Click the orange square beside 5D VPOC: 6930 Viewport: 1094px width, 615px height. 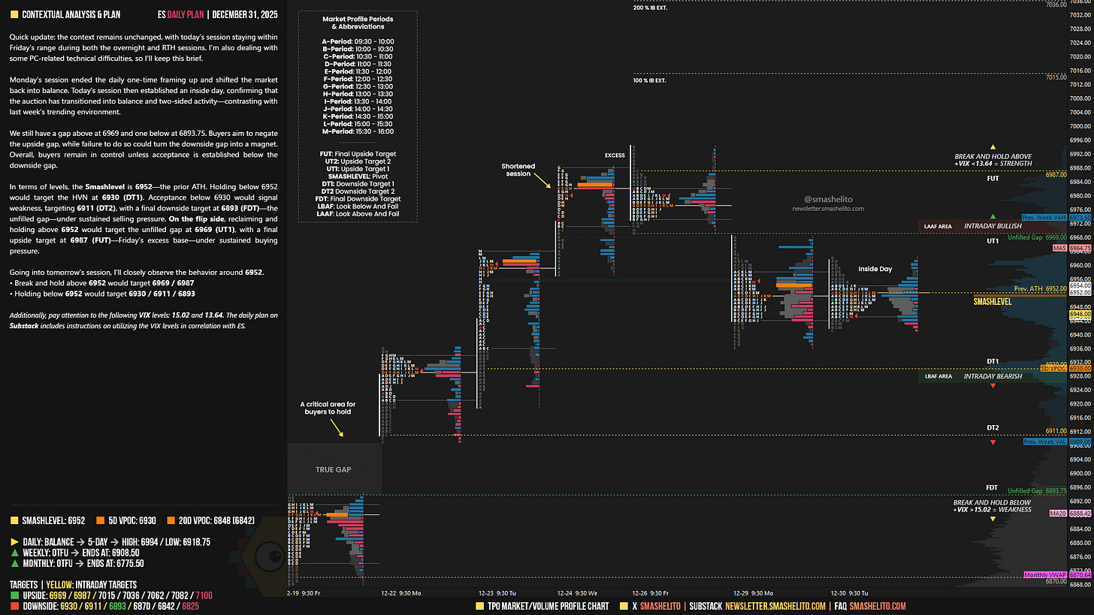coord(99,520)
